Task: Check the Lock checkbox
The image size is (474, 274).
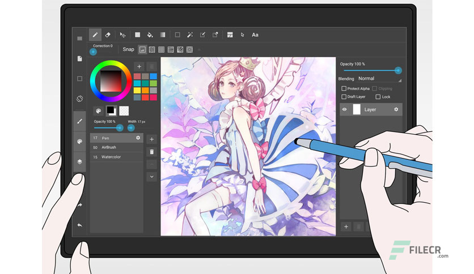Action: 378,97
